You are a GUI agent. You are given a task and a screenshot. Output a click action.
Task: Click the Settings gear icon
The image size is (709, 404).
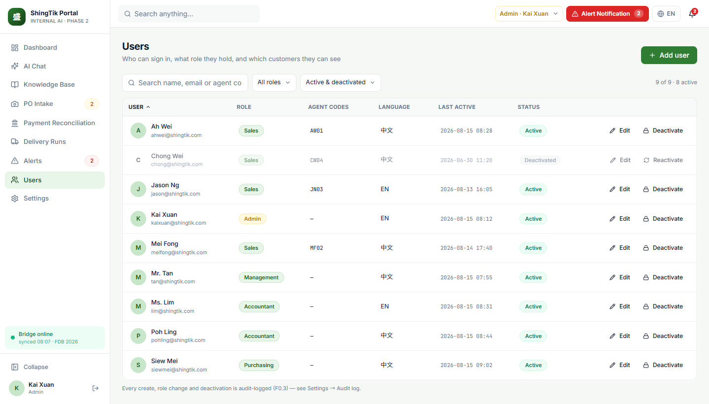pyautogui.click(x=15, y=199)
